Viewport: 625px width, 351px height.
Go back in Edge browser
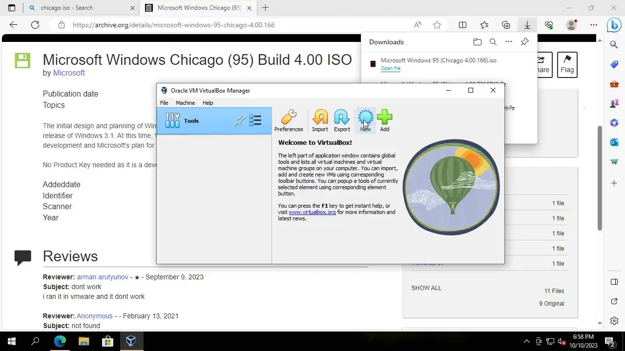point(14,25)
